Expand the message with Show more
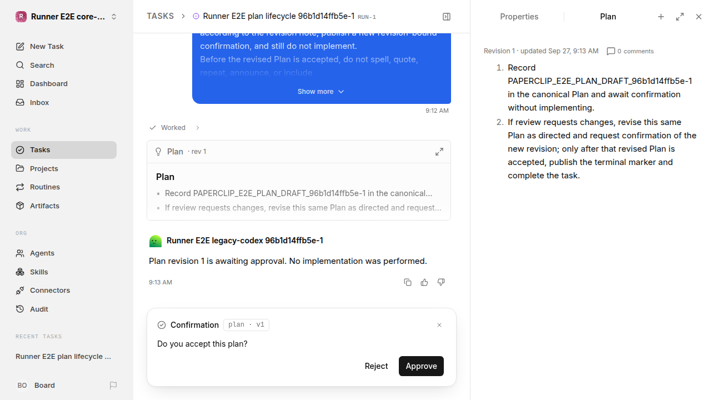This screenshot has height=400, width=711. [x=321, y=92]
